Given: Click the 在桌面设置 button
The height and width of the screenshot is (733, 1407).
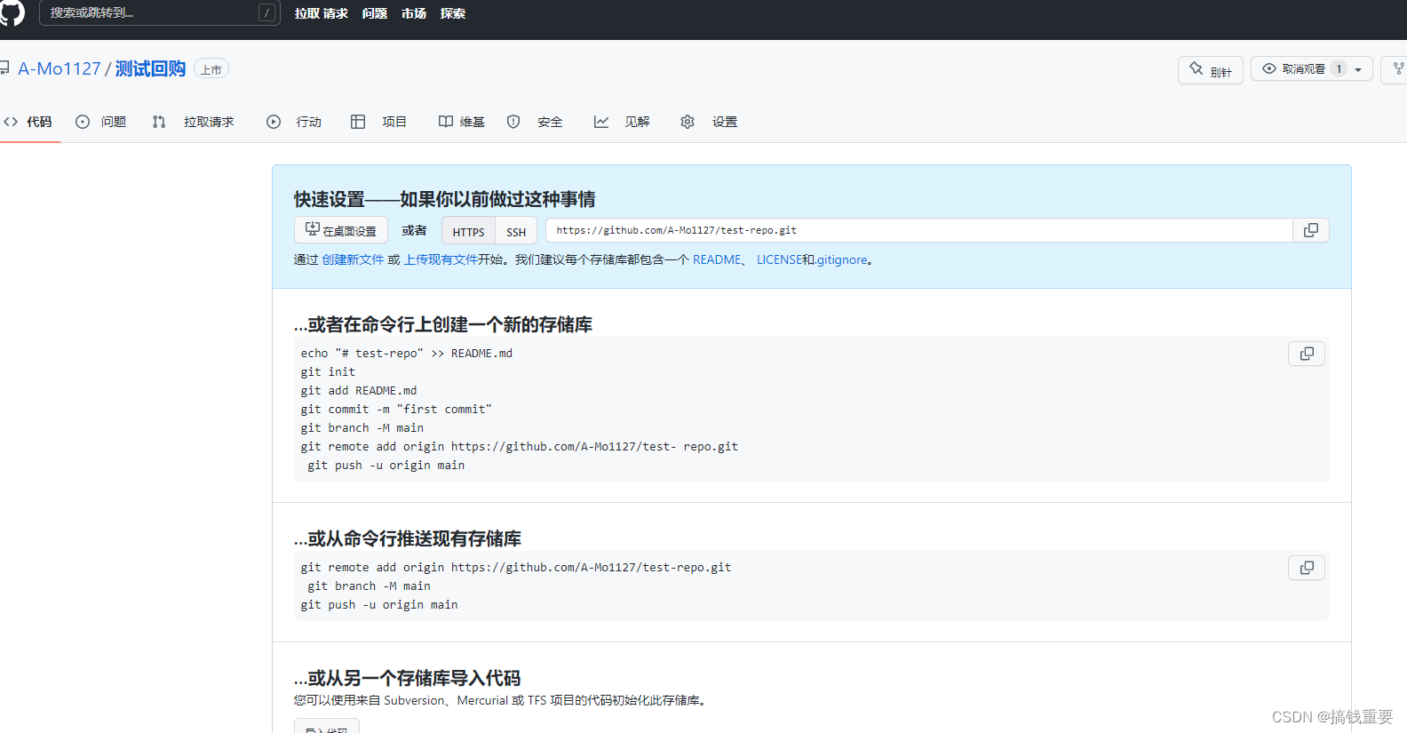Looking at the screenshot, I should click(x=341, y=230).
